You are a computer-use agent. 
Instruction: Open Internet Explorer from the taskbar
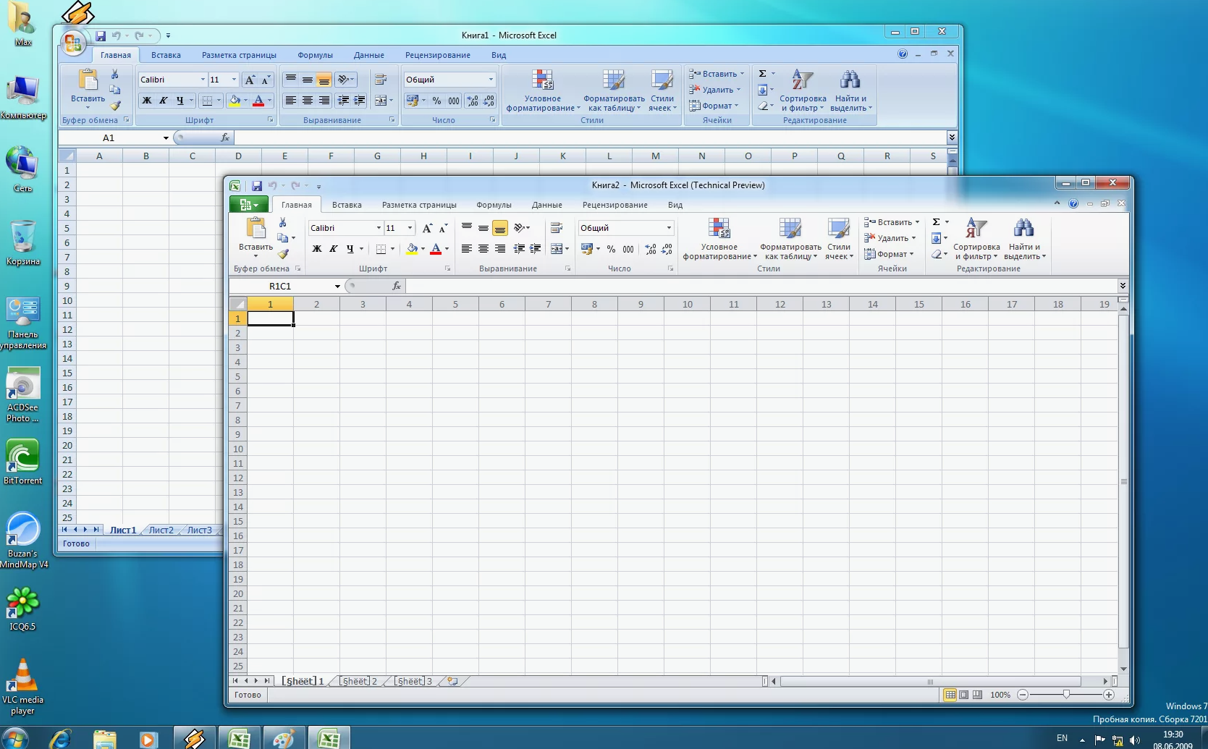point(60,738)
